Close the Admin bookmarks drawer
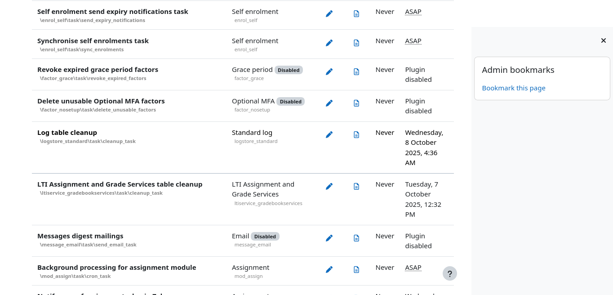 coord(603,40)
